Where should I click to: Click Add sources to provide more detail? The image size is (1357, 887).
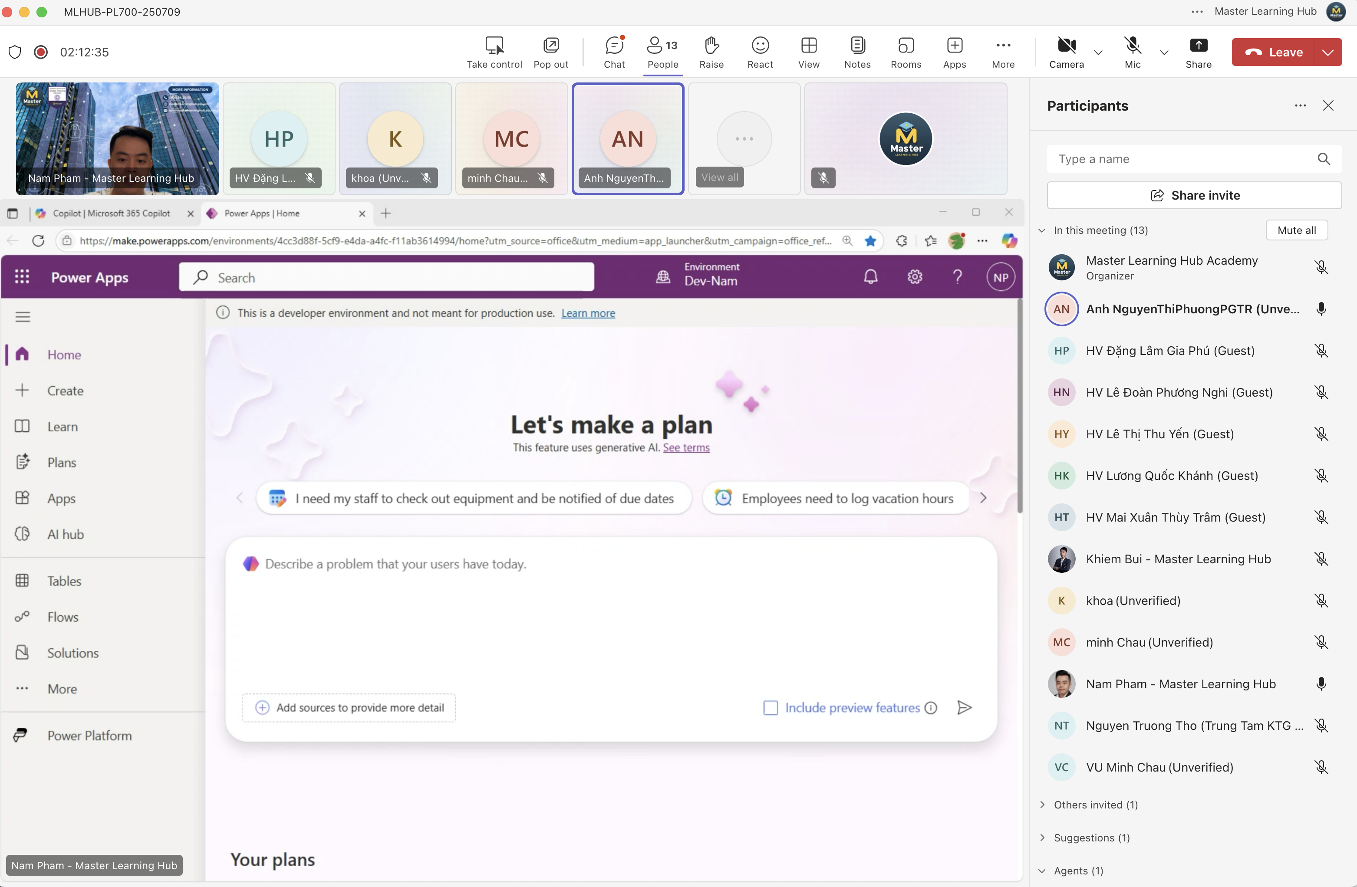(349, 708)
